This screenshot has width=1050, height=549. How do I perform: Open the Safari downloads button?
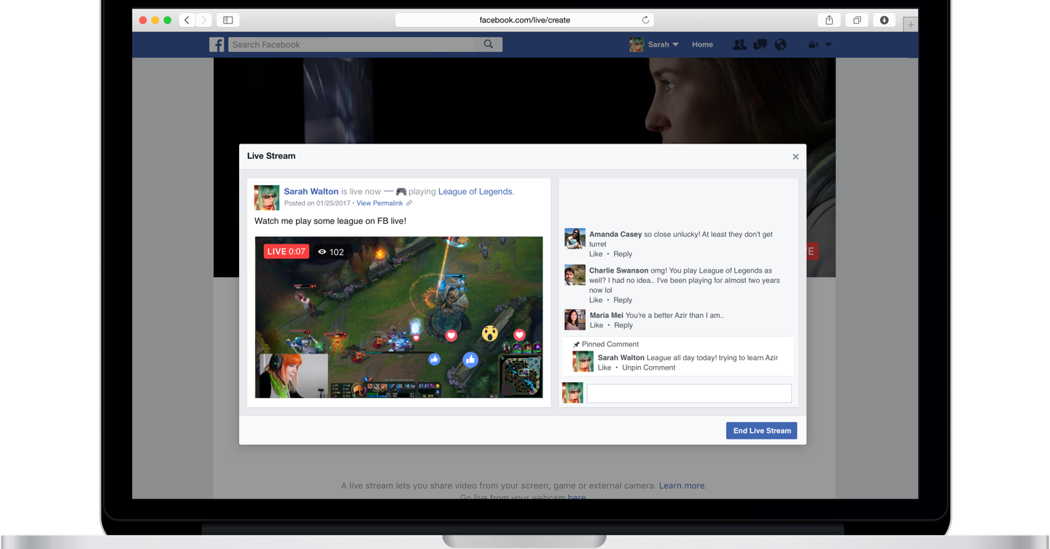click(884, 20)
